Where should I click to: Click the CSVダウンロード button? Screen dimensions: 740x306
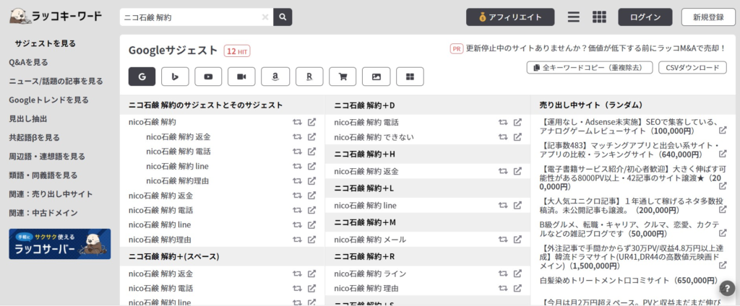click(x=692, y=67)
